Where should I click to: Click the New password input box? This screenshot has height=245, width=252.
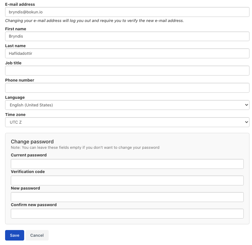127,197
